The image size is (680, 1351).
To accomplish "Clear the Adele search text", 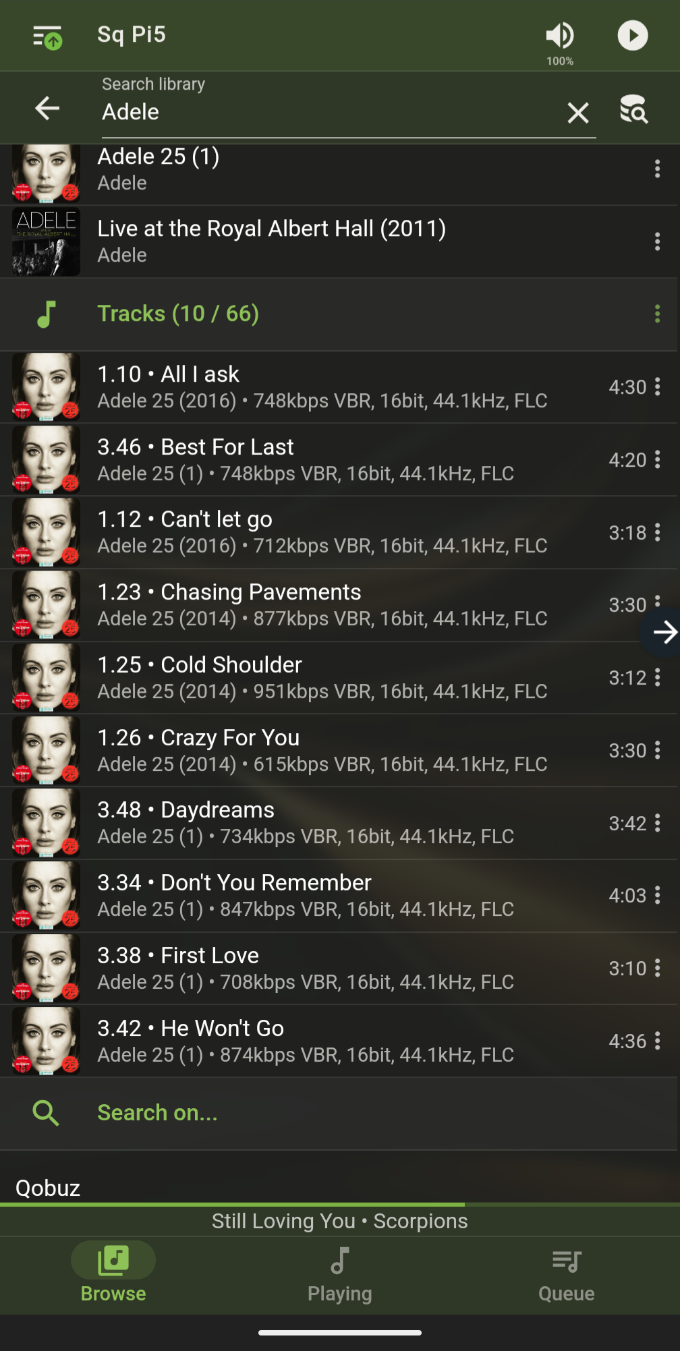I will click(578, 113).
